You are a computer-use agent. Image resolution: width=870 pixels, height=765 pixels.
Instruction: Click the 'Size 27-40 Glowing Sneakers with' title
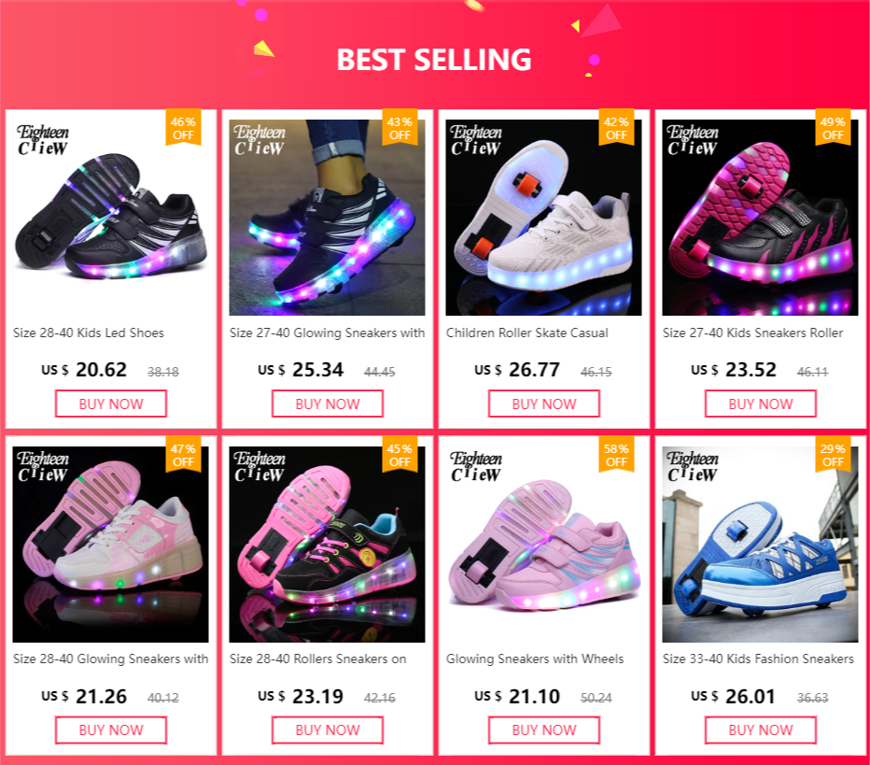point(328,333)
